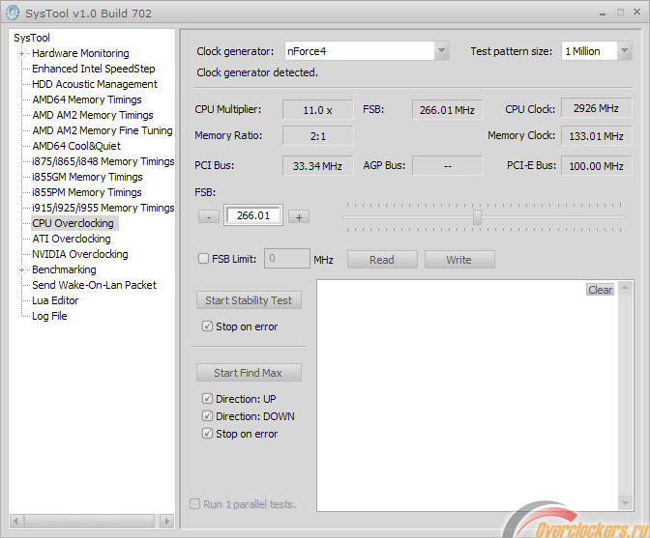
Task: Click the Write button
Action: [x=459, y=260]
